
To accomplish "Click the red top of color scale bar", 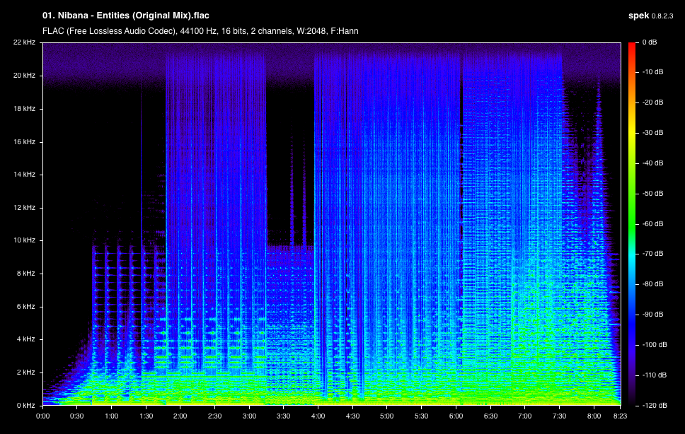I will pos(632,48).
